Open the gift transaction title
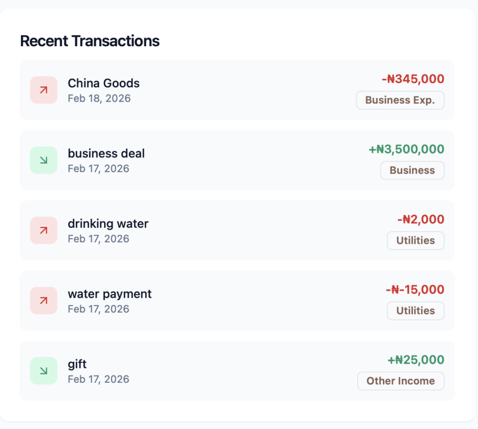The width and height of the screenshot is (478, 429). (x=77, y=364)
